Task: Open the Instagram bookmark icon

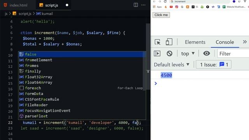Action: point(177,7)
